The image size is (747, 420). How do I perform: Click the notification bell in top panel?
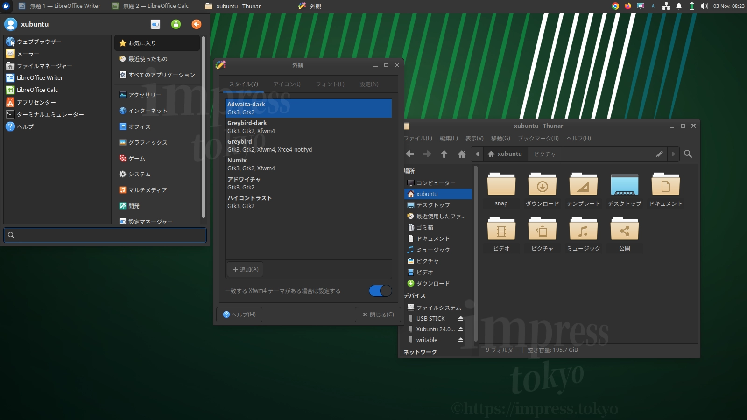click(679, 6)
